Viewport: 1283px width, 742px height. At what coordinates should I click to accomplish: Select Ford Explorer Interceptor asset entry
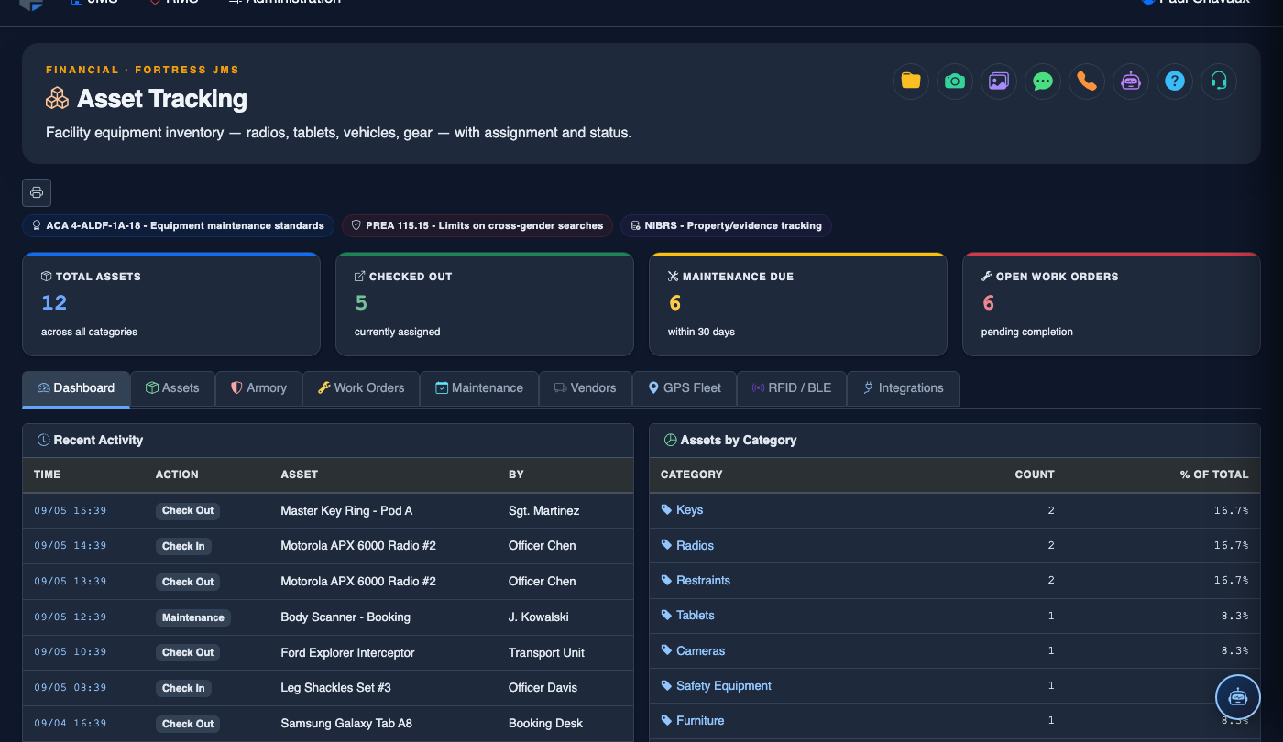point(347,652)
